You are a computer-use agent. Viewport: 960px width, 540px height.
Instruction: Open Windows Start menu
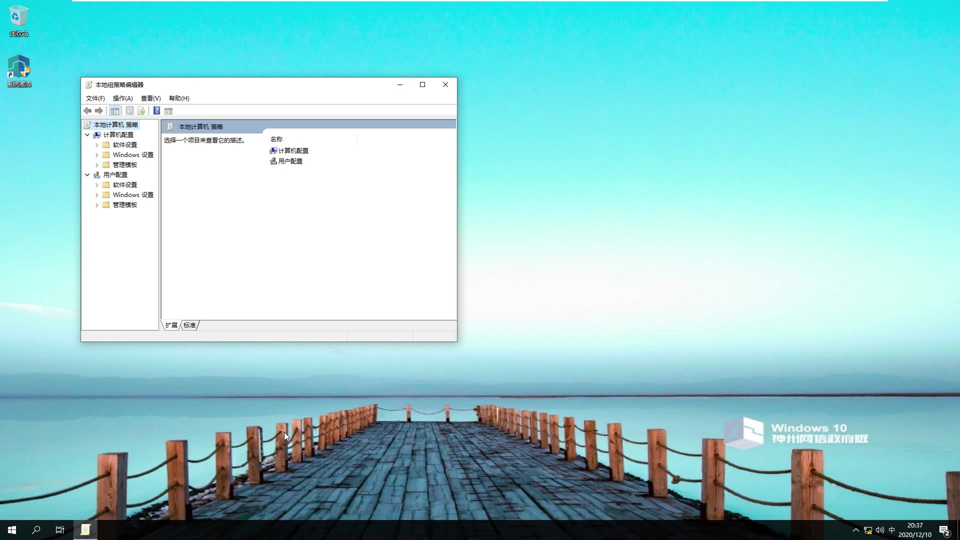(12, 530)
